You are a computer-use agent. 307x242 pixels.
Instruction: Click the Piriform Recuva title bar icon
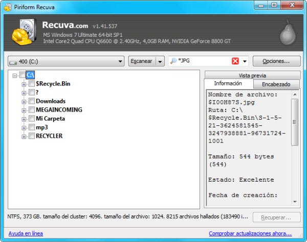(x=8, y=8)
